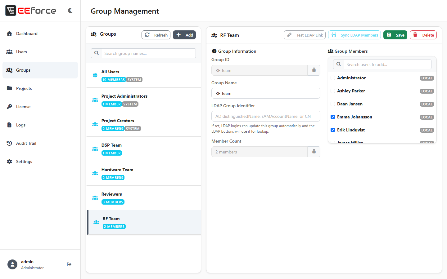
Task: Click LOCAL badge beside Emma Johansson
Action: (x=427, y=117)
